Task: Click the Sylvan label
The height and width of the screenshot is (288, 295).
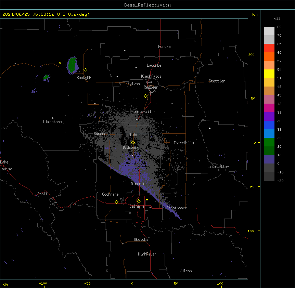Action: click(133, 84)
